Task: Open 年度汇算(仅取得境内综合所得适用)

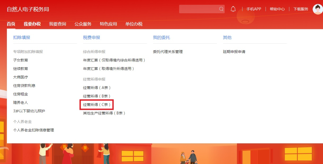Action: coord(114,60)
